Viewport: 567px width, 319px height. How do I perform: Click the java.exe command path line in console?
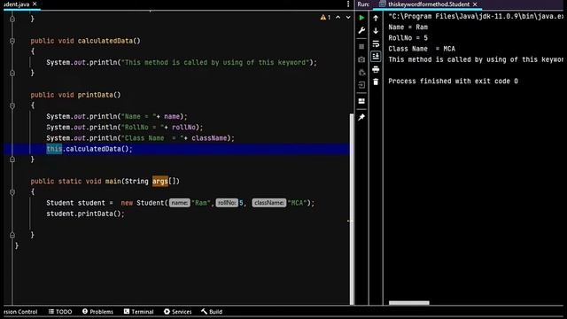click(x=476, y=16)
